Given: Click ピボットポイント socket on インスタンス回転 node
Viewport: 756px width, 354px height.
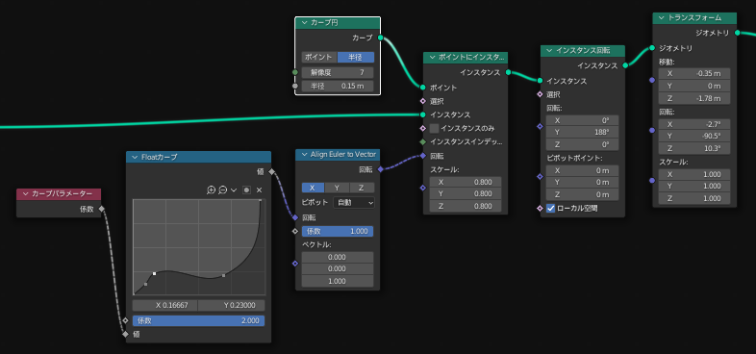Looking at the screenshot, I should click(x=540, y=176).
